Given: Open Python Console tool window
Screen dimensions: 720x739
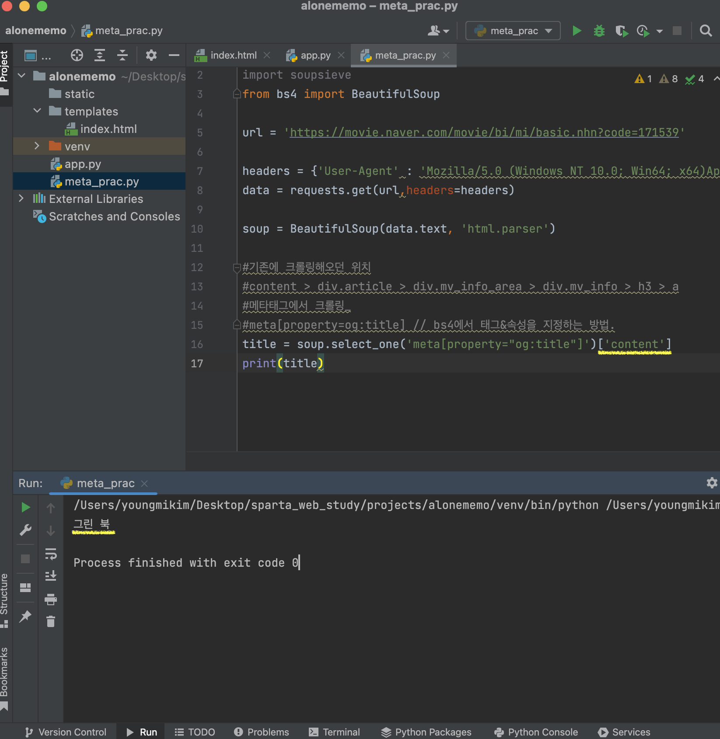Looking at the screenshot, I should [x=536, y=732].
